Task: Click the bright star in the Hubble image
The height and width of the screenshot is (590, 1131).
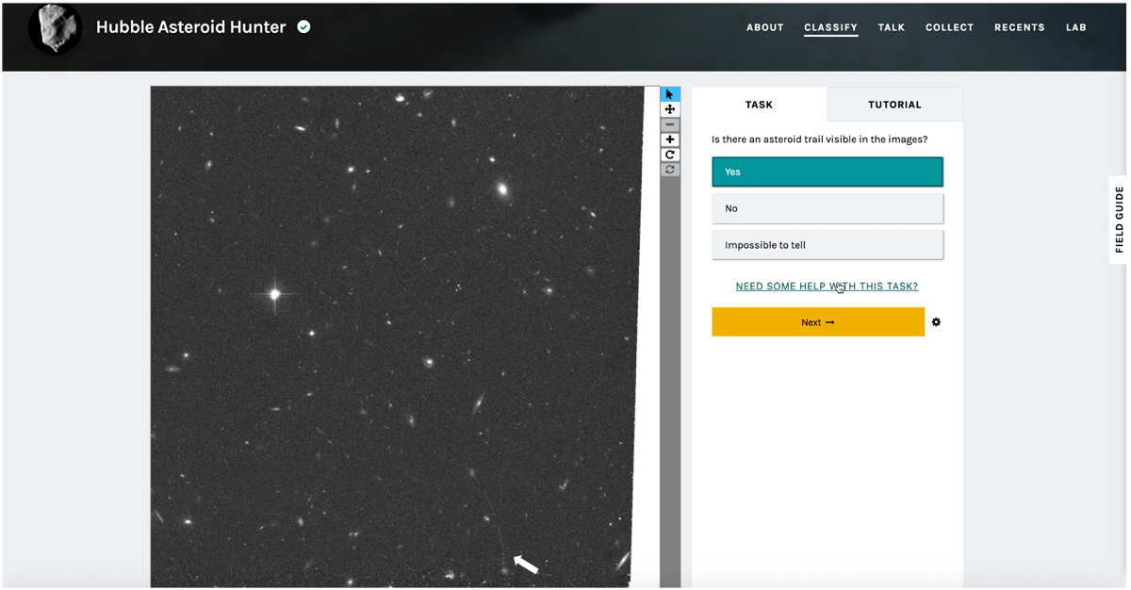Action: (x=275, y=294)
